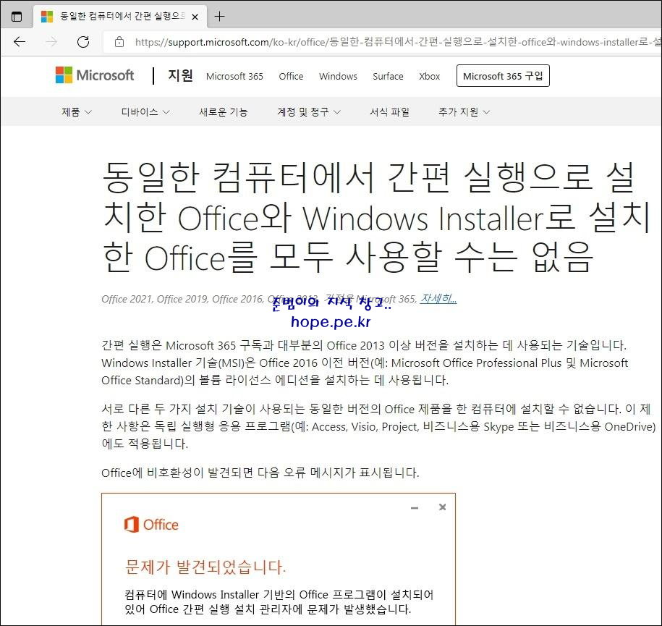Open the tab actions menu icon
Screen dimensions: 662x626
pyautogui.click(x=17, y=17)
